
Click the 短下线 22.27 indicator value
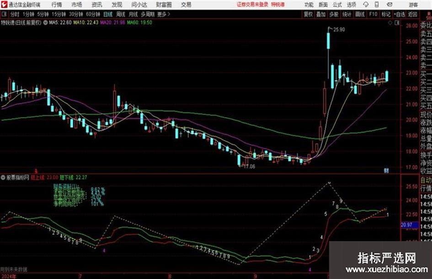pyautogui.click(x=73, y=177)
